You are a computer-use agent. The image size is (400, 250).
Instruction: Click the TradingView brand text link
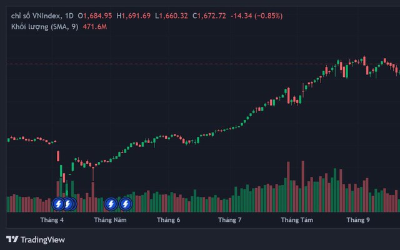(x=42, y=239)
